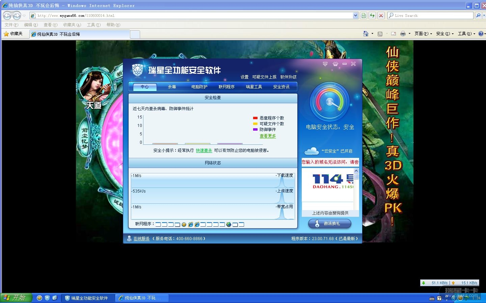Select the 中心 tab

[144, 87]
